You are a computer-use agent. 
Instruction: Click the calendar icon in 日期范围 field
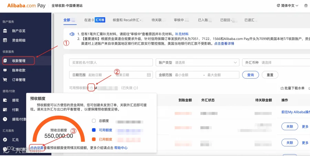tap(149, 75)
